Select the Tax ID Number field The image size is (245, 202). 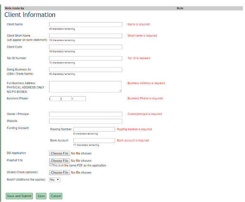tap(86, 58)
